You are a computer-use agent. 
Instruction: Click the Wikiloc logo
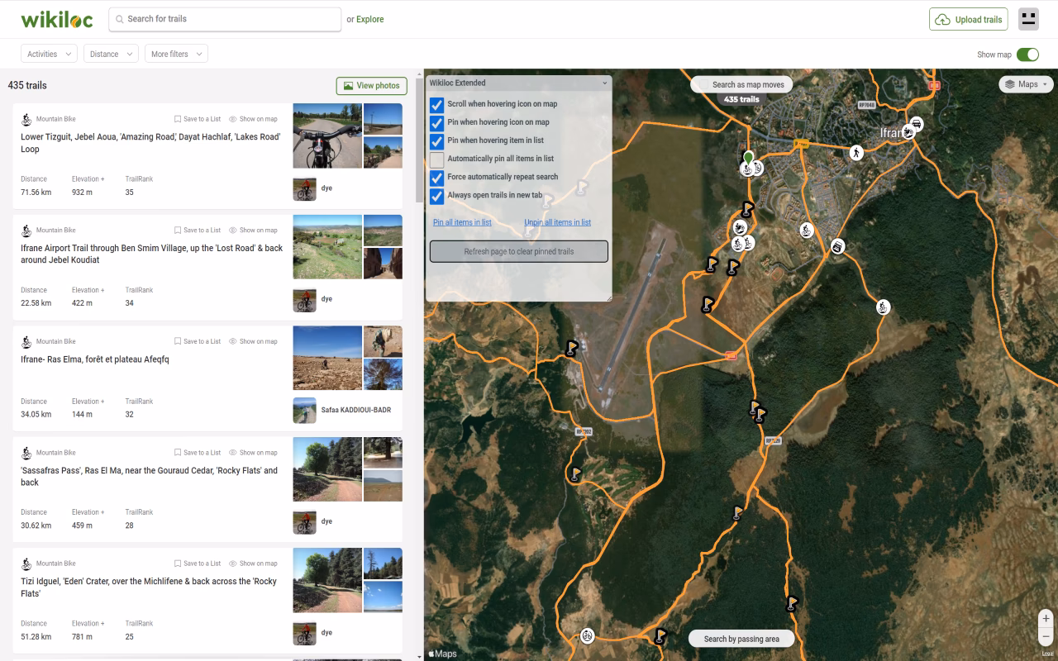click(56, 19)
